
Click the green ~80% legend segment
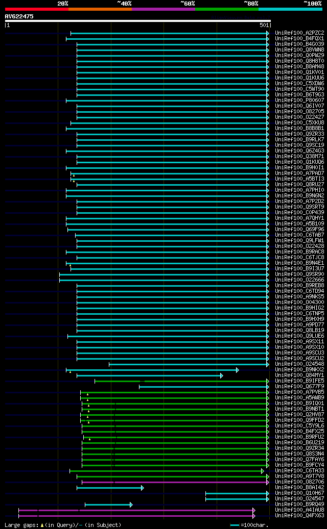tap(227, 9)
